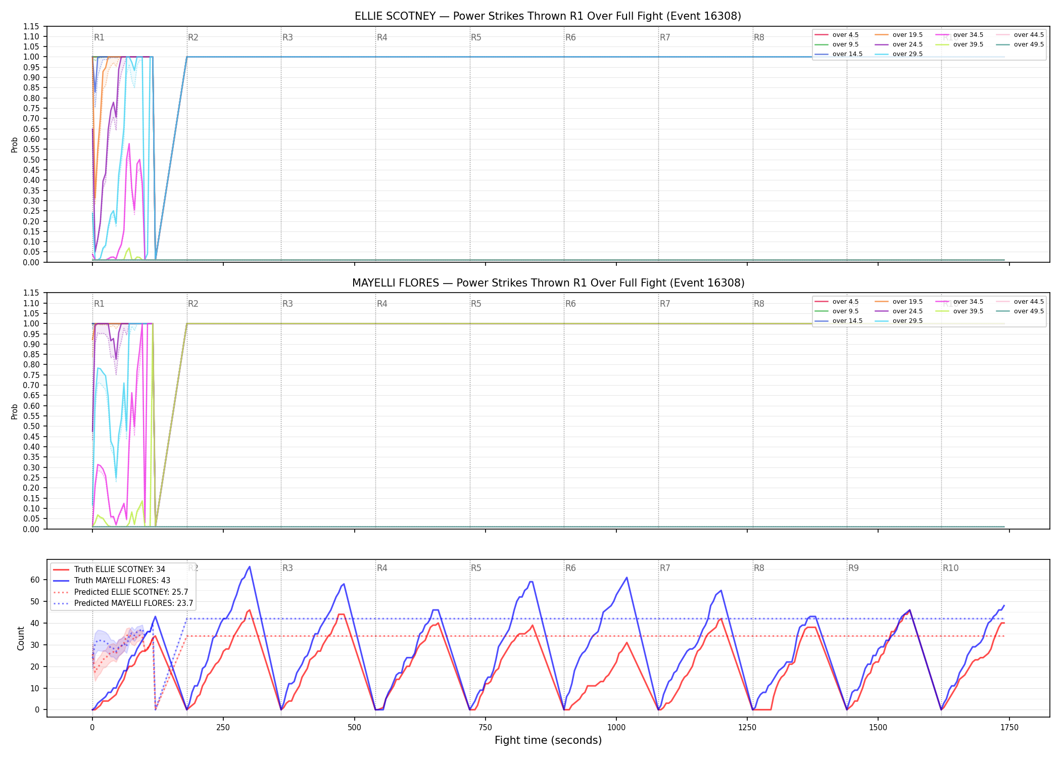Click Count axis tick label 30

pos(35,645)
